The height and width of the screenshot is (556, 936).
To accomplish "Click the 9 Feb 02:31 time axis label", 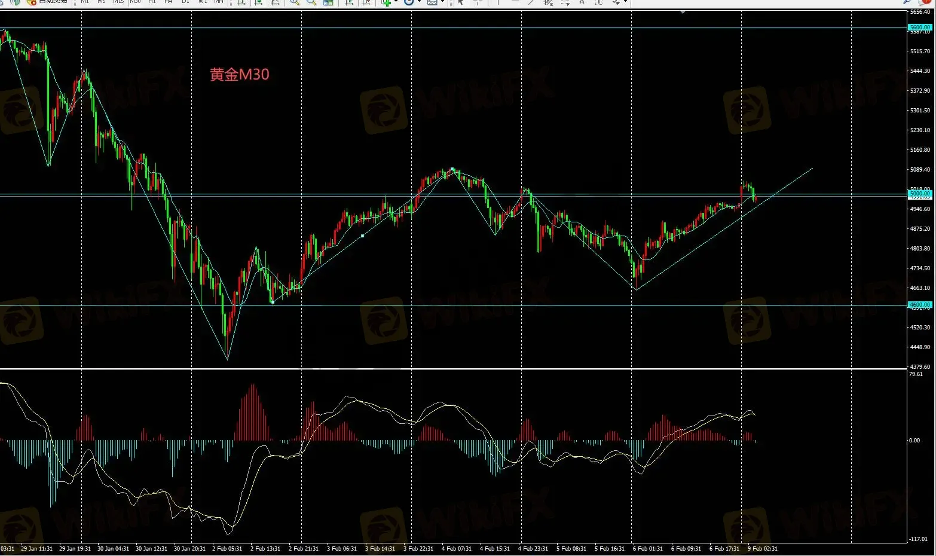I will click(763, 549).
